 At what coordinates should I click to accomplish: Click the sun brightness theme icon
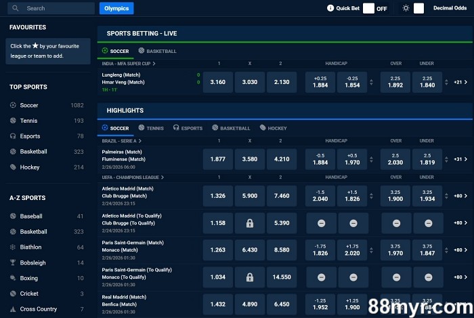[406, 8]
